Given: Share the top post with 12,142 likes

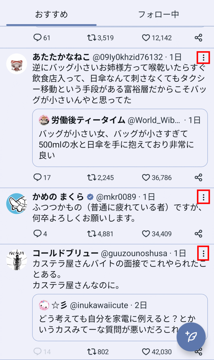Looking at the screenshot, I should click(x=198, y=38).
